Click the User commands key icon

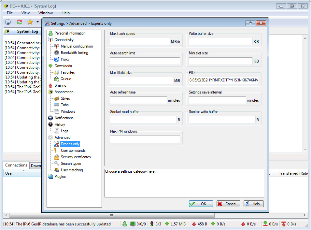(56, 151)
